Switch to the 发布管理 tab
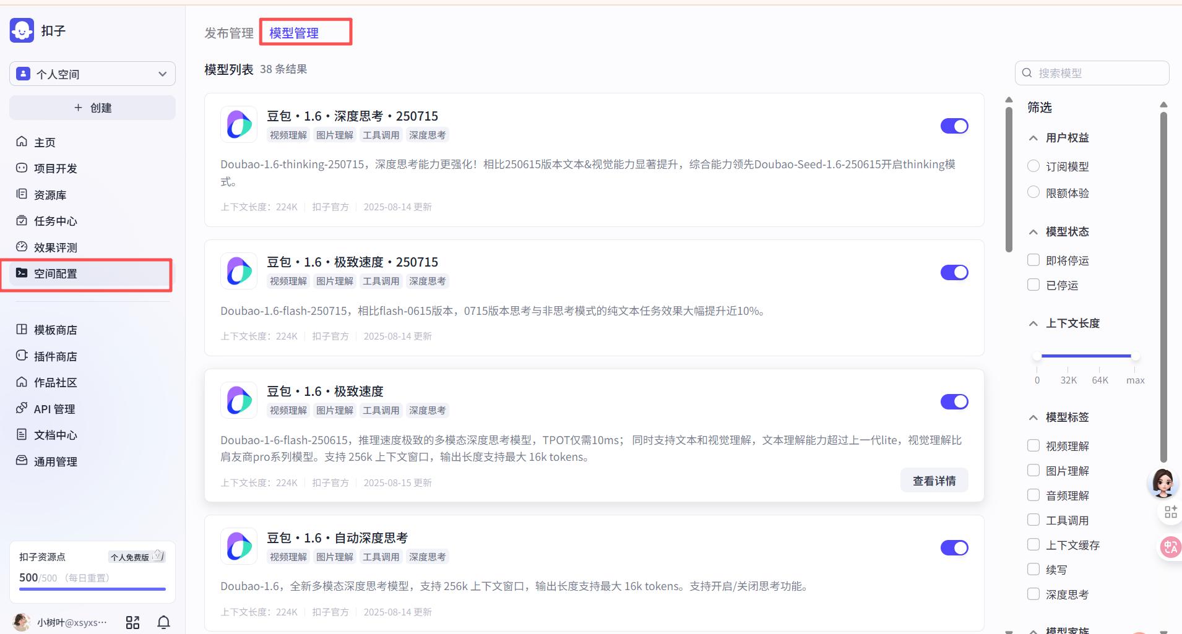 tap(228, 33)
